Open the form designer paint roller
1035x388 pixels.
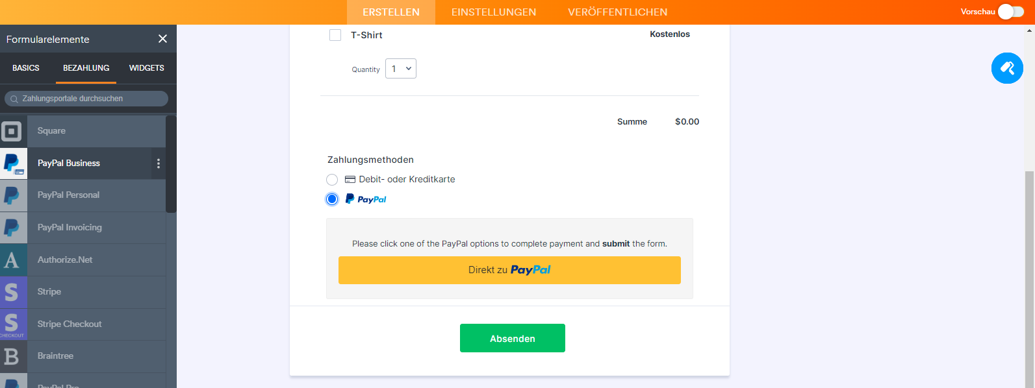[x=1007, y=68]
